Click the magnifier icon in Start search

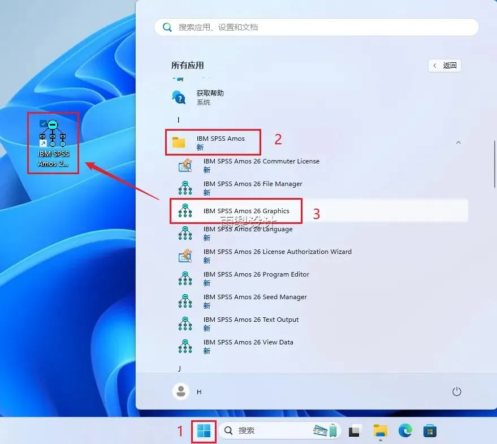click(167, 27)
